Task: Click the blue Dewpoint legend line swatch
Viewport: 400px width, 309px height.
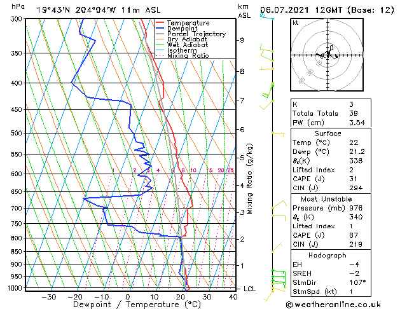Action: [160, 28]
